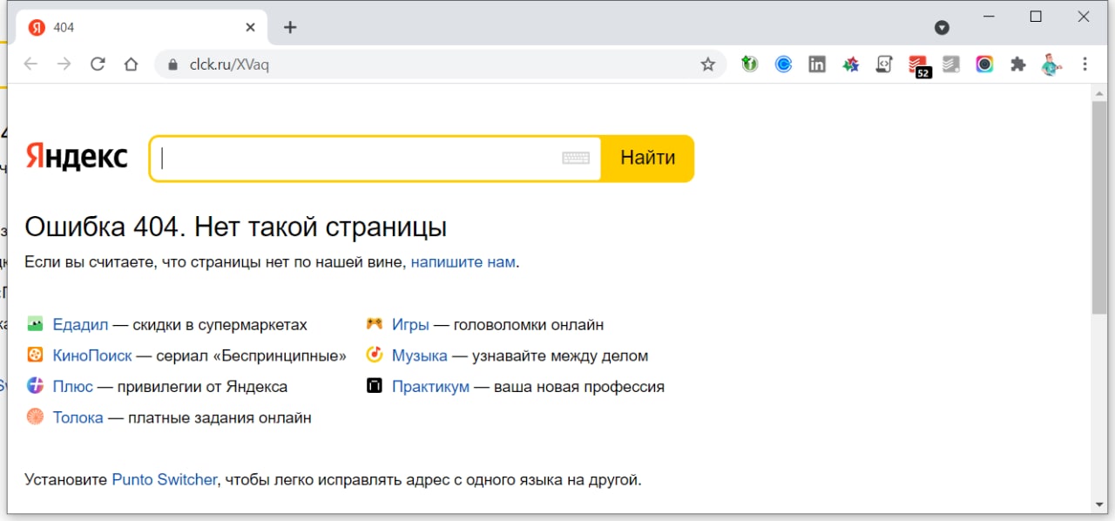Image resolution: width=1115 pixels, height=521 pixels.
Task: Go to the browser home page
Action: coord(131,64)
